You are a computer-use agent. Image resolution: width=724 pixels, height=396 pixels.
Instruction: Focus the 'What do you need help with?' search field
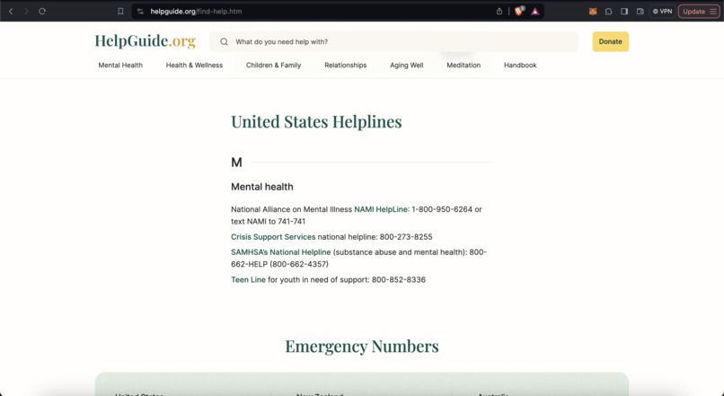pos(393,41)
